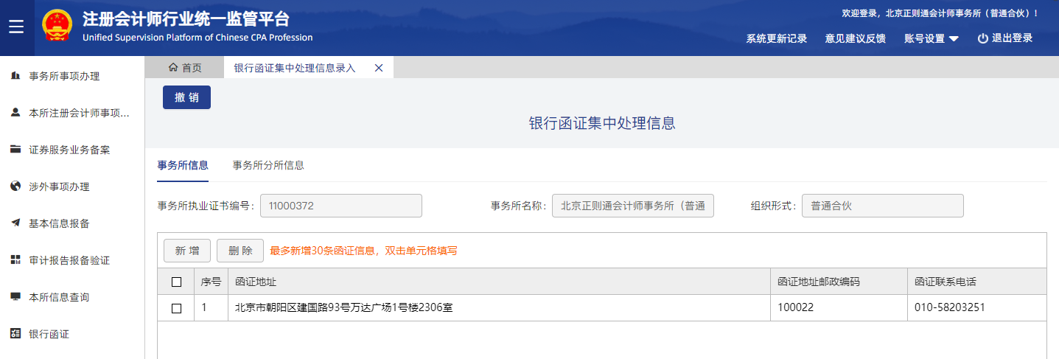Screen dimensions: 1059x359
Task: Close the 银行函证集中处理信息录入 tab
Action: click(x=379, y=68)
